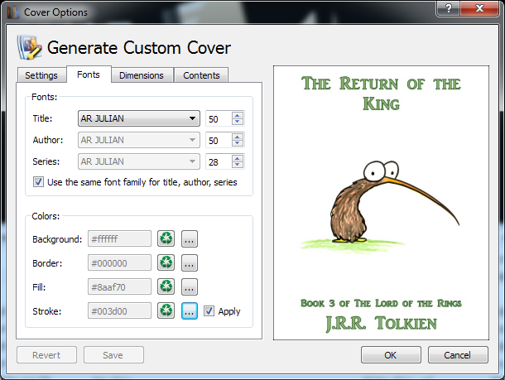Open the Author font dropdown
505x380 pixels.
[x=139, y=140]
